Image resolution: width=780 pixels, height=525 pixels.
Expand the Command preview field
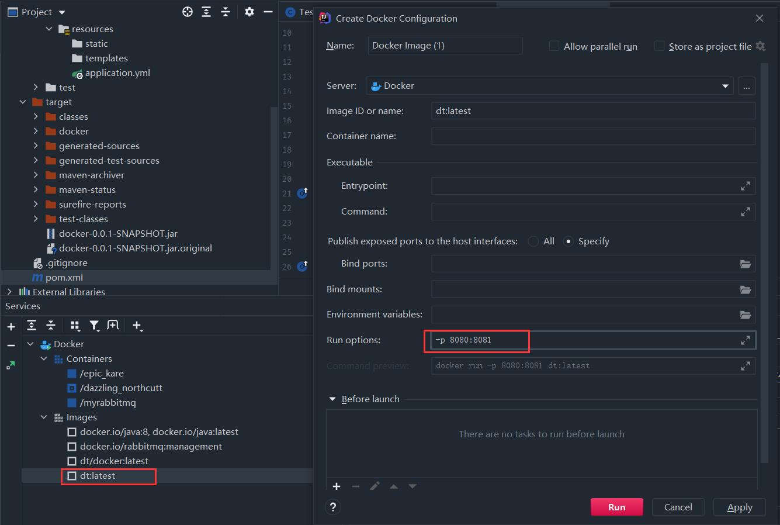746,366
